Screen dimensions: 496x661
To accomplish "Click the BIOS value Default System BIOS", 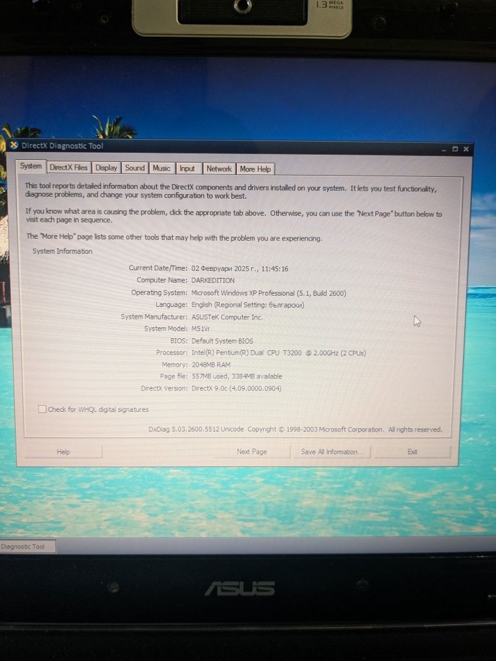I will point(222,340).
